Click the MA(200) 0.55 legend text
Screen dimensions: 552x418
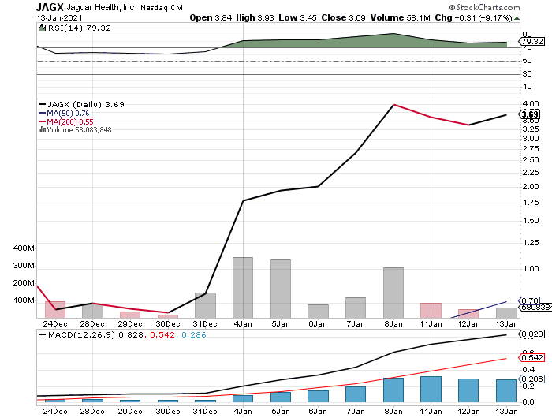tap(70, 122)
